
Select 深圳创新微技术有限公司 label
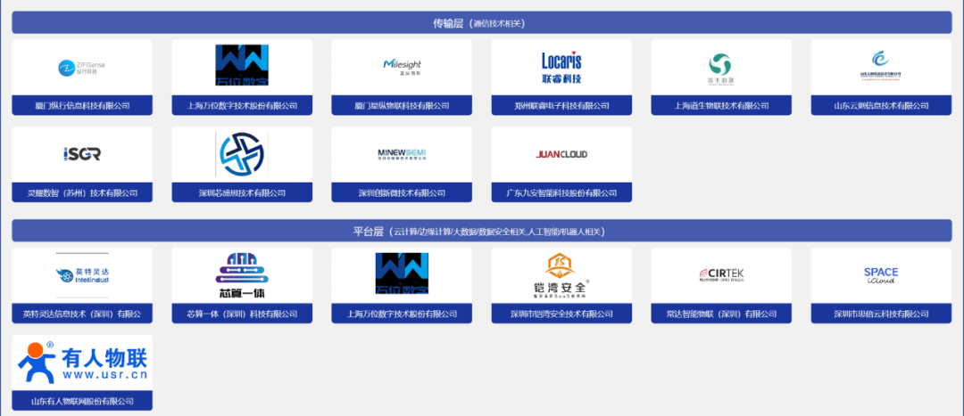(x=402, y=192)
